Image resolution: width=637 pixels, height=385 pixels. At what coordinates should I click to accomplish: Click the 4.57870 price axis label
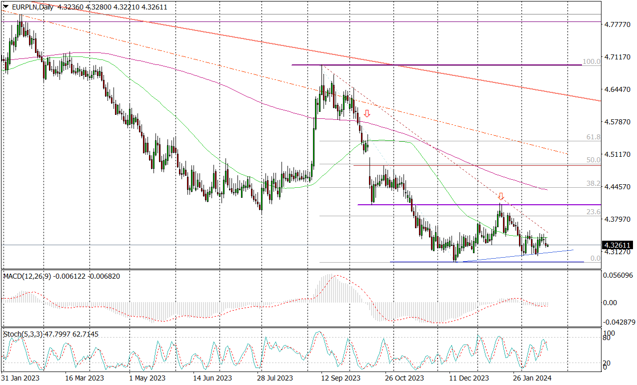tap(616, 122)
